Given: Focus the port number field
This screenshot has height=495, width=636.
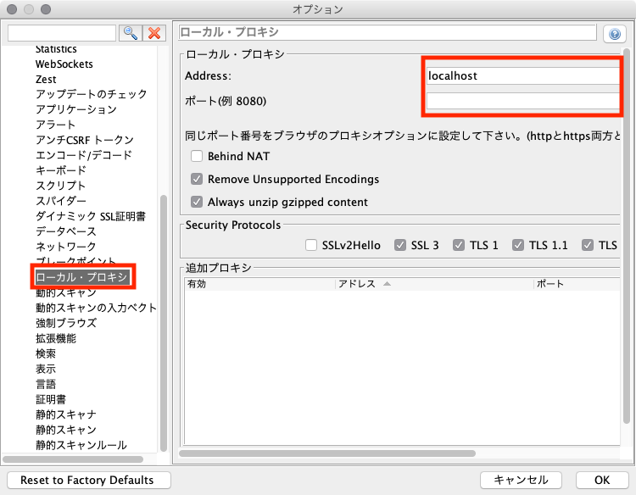Looking at the screenshot, I should coord(523,101).
